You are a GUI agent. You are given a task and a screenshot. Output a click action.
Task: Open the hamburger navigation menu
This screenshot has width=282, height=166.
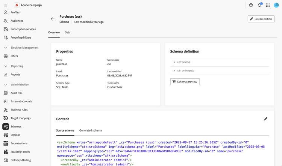pyautogui.click(x=6, y=5)
